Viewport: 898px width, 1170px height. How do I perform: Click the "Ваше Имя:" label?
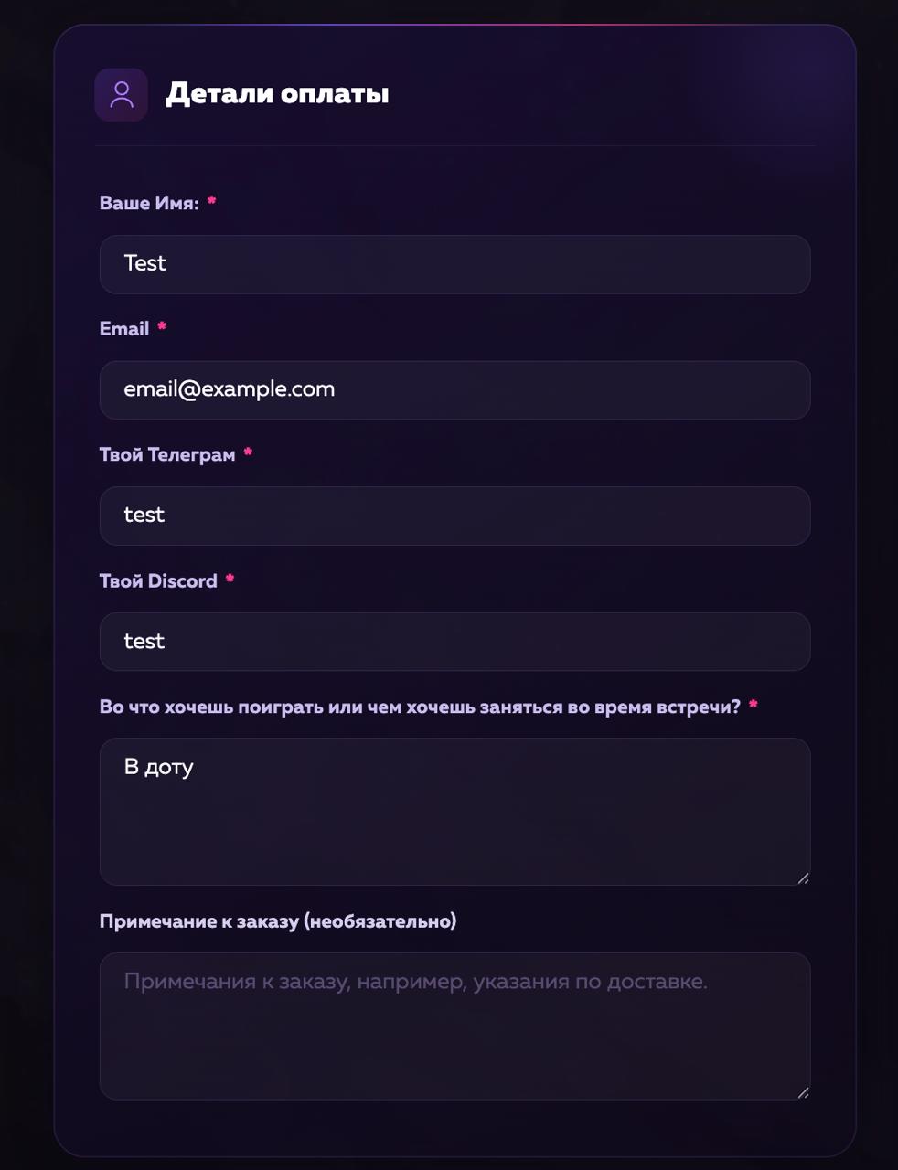(x=149, y=203)
